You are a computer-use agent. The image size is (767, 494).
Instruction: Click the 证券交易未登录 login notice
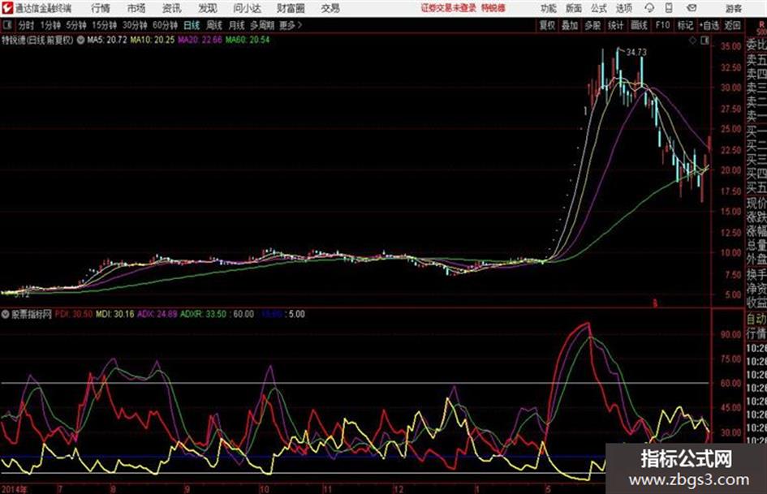click(x=449, y=8)
